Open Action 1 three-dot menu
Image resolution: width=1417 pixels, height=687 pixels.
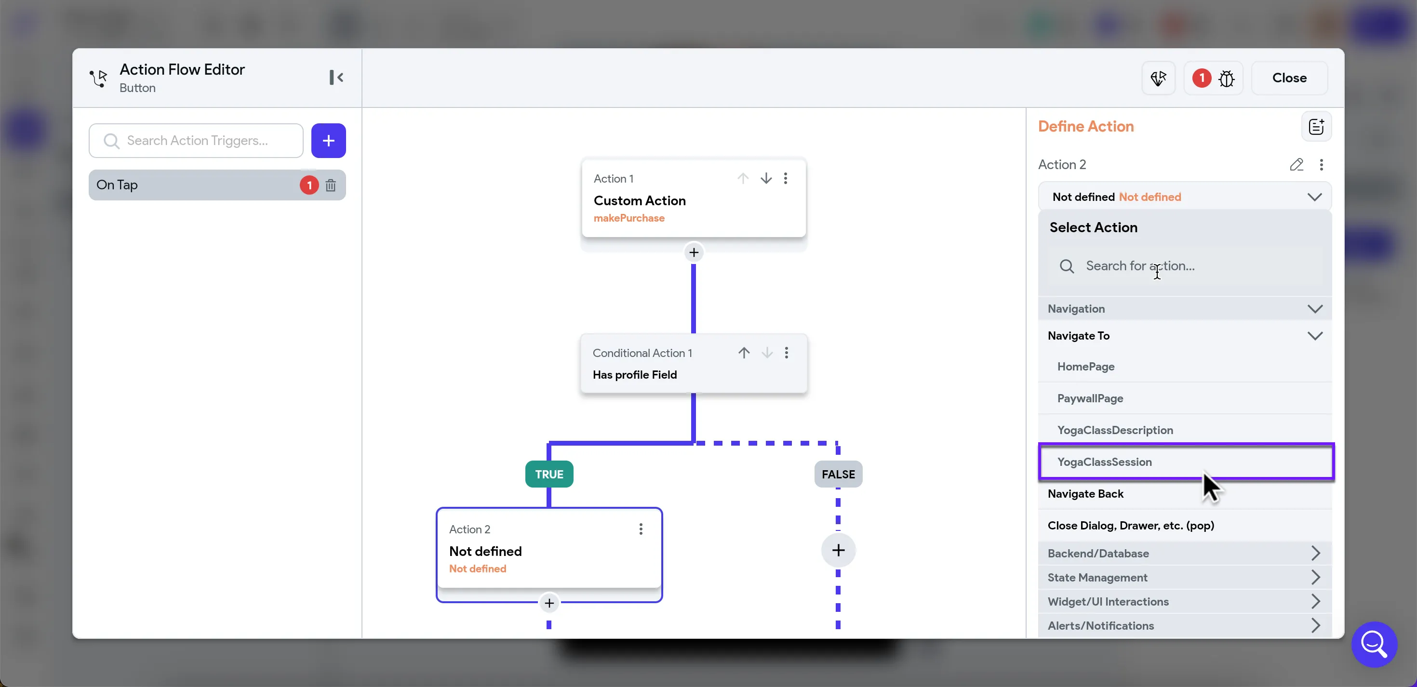click(786, 178)
